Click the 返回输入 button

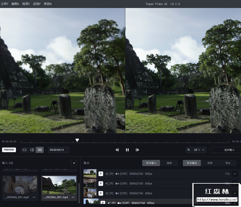click(229, 150)
